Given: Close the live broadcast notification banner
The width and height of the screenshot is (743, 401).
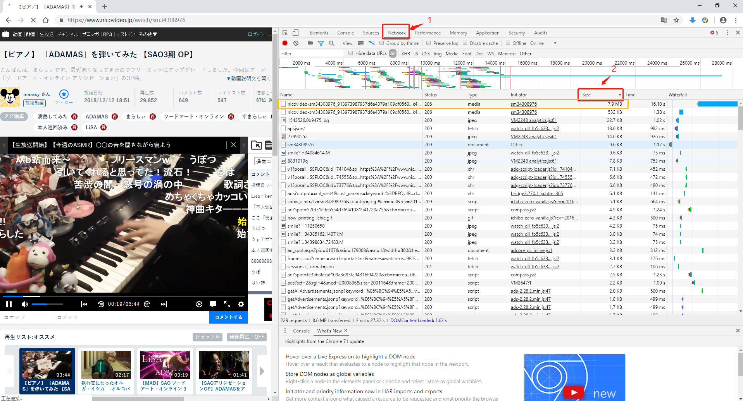Looking at the screenshot, I should point(233,145).
